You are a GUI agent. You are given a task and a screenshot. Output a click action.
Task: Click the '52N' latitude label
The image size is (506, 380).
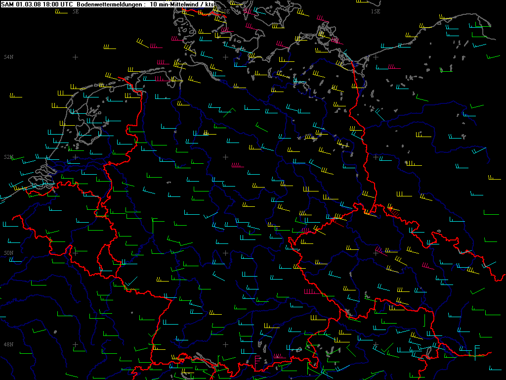click(x=8, y=157)
